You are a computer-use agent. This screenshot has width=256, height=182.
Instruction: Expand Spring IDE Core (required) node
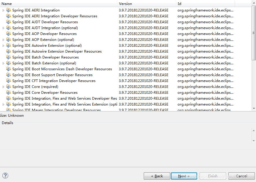(x=3, y=87)
